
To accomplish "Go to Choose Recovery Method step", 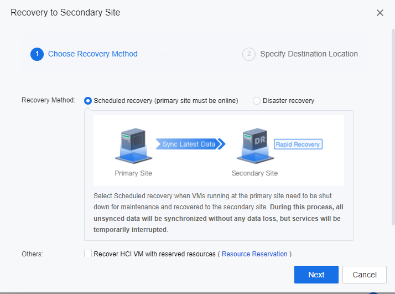I will click(92, 54).
